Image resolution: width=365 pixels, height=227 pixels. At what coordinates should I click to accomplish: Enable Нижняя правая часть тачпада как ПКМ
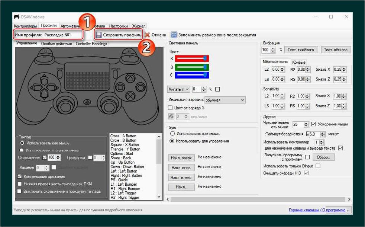tap(20, 184)
